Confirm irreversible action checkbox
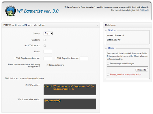Image resolution: width=153 pixels, height=114 pixels. pyautogui.click(x=108, y=75)
